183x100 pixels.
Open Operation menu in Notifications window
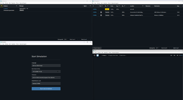13,3
